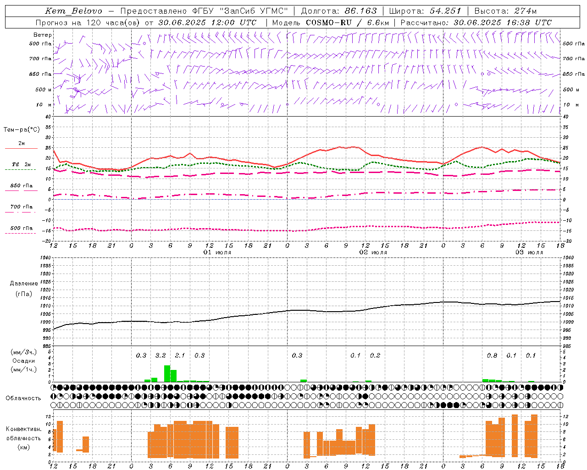The height and width of the screenshot is (470, 587).
Task: Click the 10 м wind level label on left
Action: click(44, 105)
